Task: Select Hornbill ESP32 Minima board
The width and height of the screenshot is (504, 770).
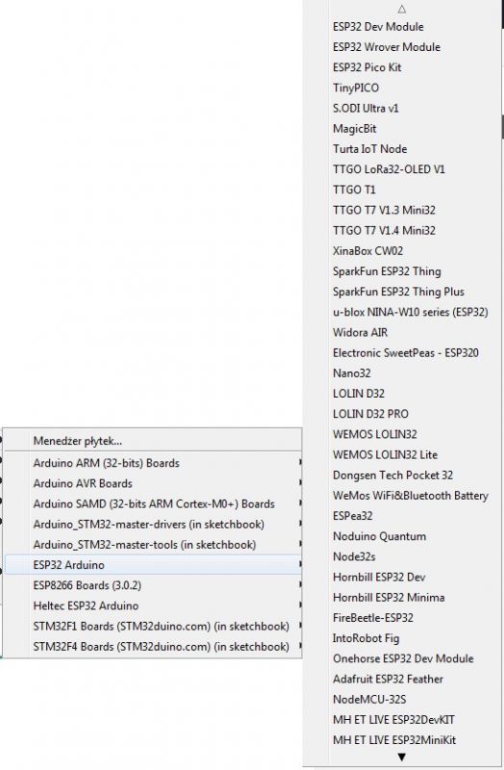Action: pos(402,597)
